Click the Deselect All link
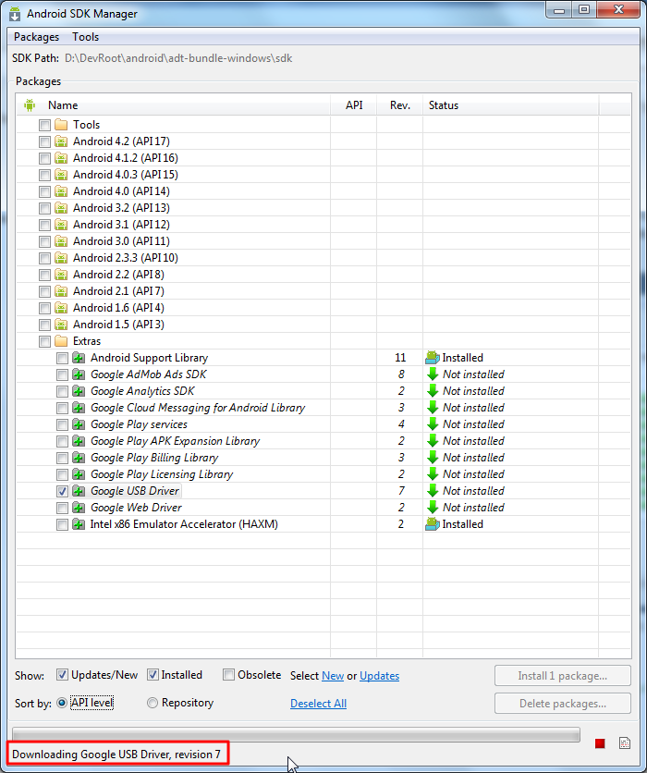This screenshot has height=773, width=647. click(x=318, y=704)
